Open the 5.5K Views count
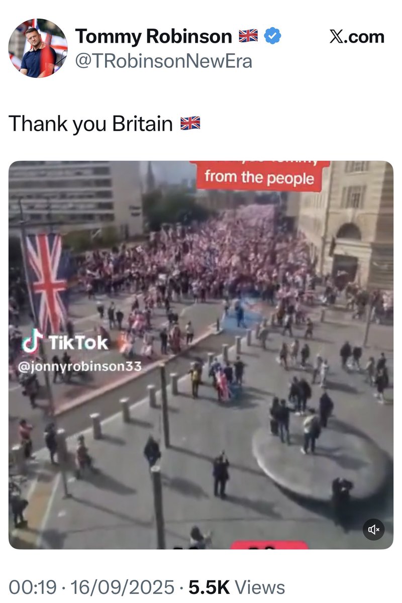The height and width of the screenshot is (603, 402). (236, 587)
